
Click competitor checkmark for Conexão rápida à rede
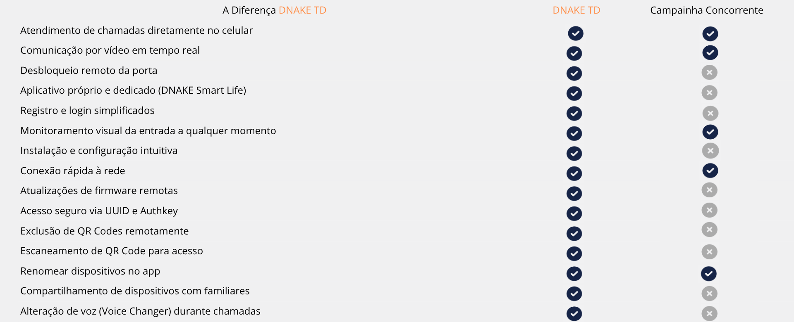710,170
